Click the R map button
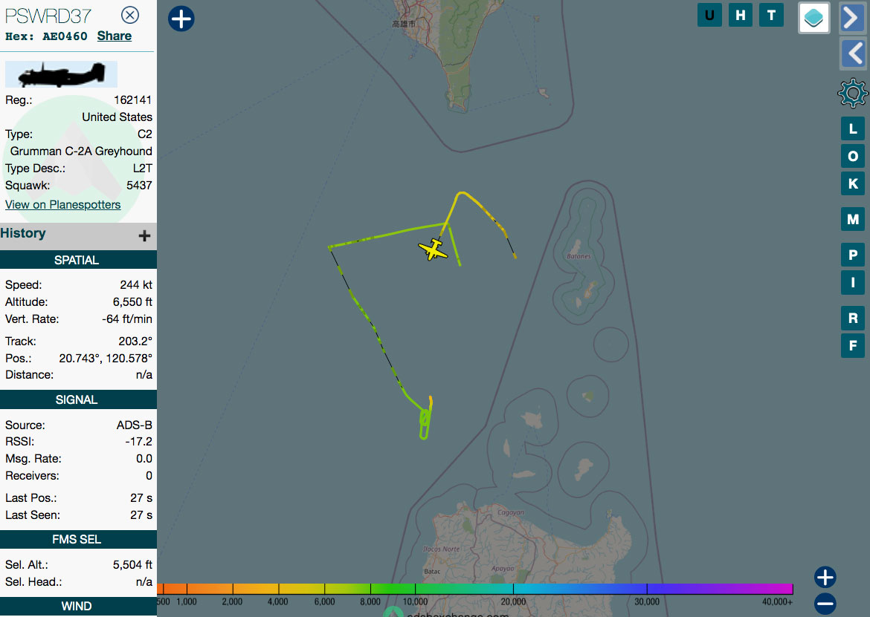The image size is (870, 617). click(x=853, y=319)
